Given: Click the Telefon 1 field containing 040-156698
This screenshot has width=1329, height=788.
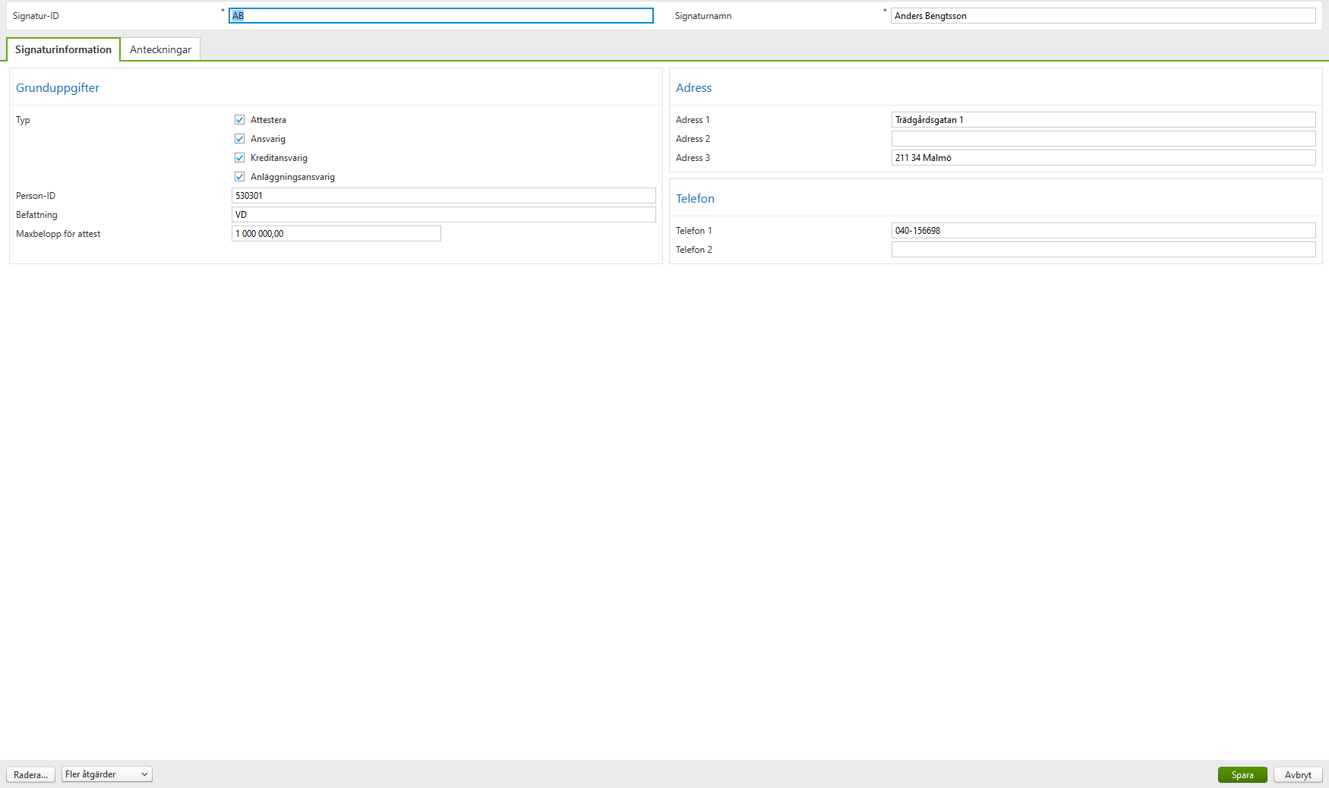Looking at the screenshot, I should pyautogui.click(x=1103, y=230).
